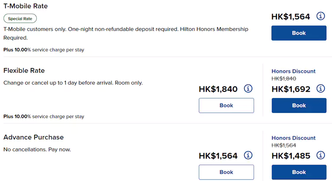332x181 pixels.
Task: Book Advance Purchase with Honors Discount HK$1,485
Action: pyautogui.click(x=299, y=172)
